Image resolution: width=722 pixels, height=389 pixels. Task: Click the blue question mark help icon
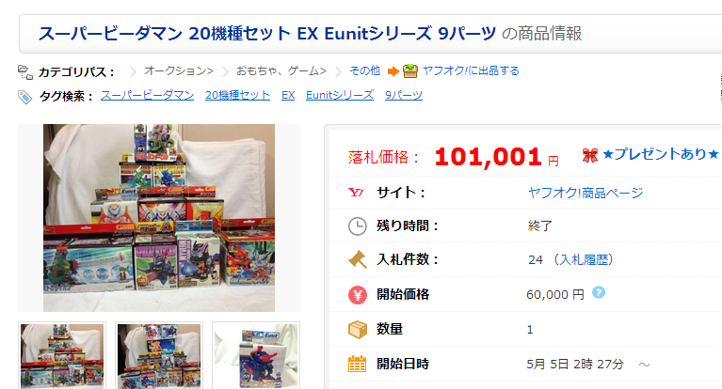pos(598,292)
